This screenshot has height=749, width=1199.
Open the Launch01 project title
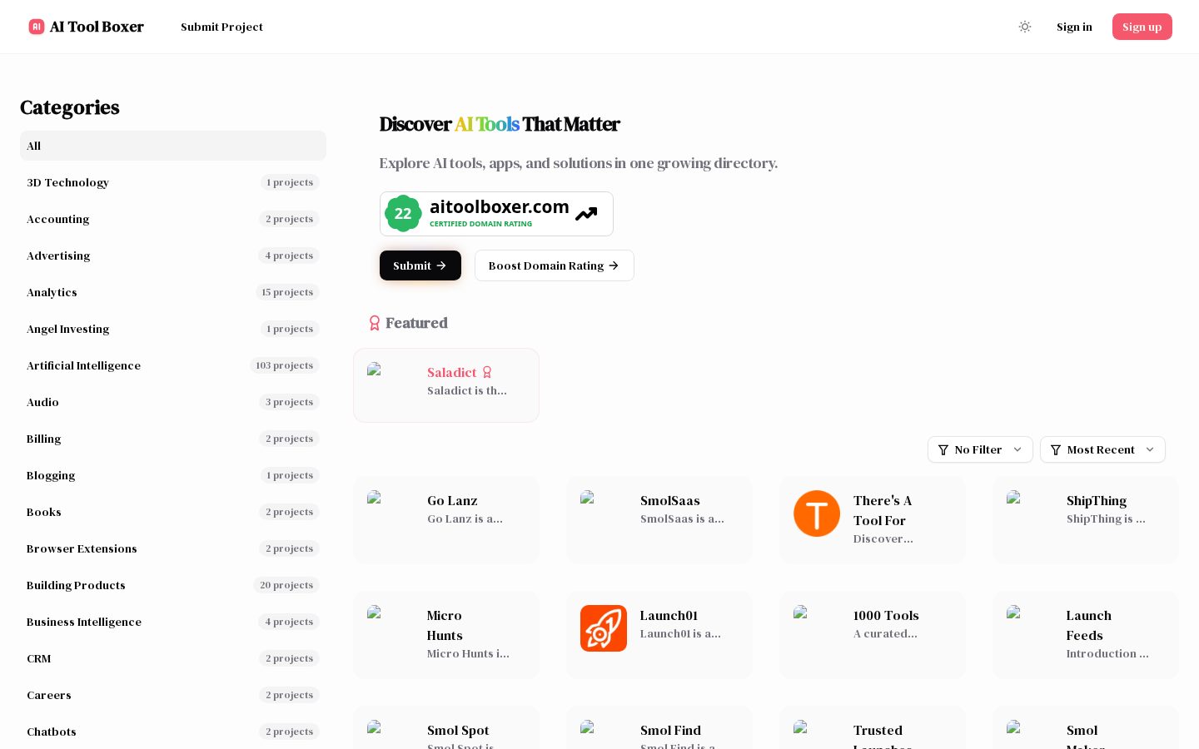tap(669, 616)
